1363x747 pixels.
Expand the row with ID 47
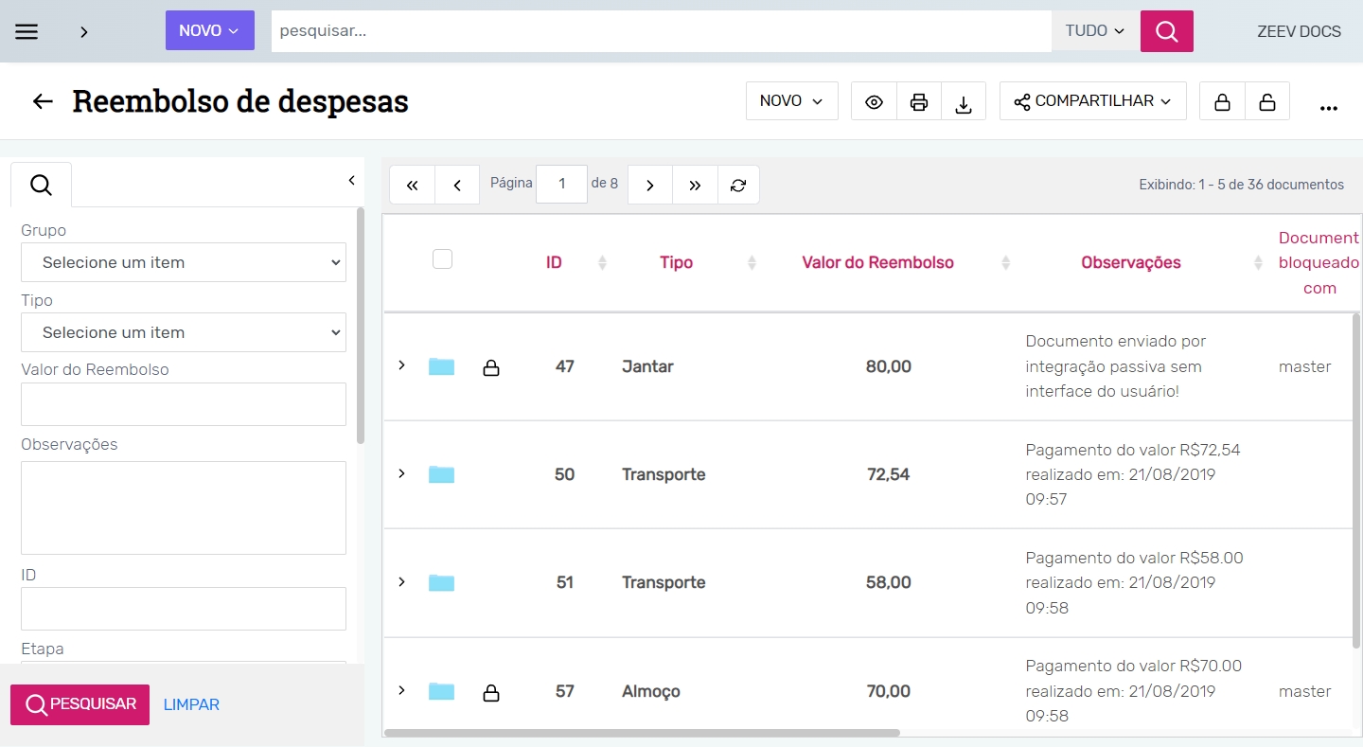401,365
